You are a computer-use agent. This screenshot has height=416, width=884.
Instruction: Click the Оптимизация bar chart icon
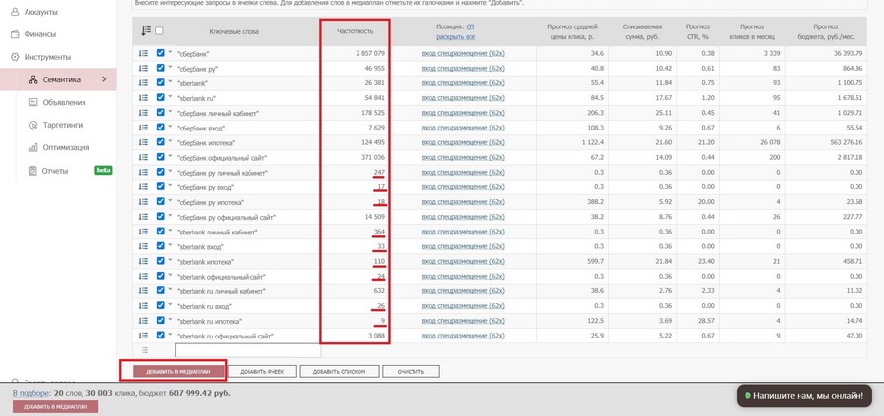[33, 147]
